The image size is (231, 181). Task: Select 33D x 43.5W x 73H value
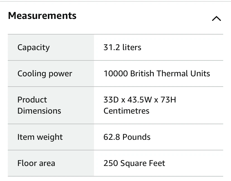140,100
